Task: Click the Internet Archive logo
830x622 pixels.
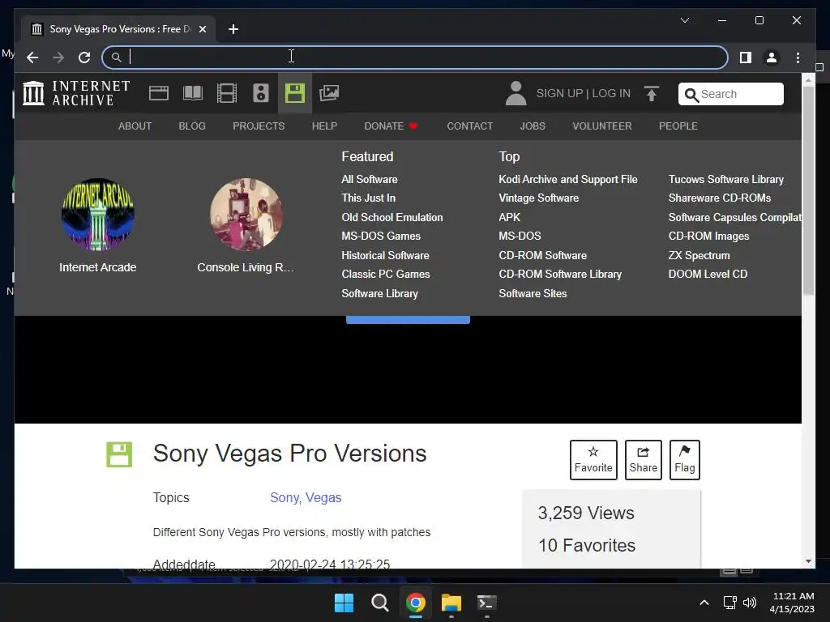Action: 76,93
